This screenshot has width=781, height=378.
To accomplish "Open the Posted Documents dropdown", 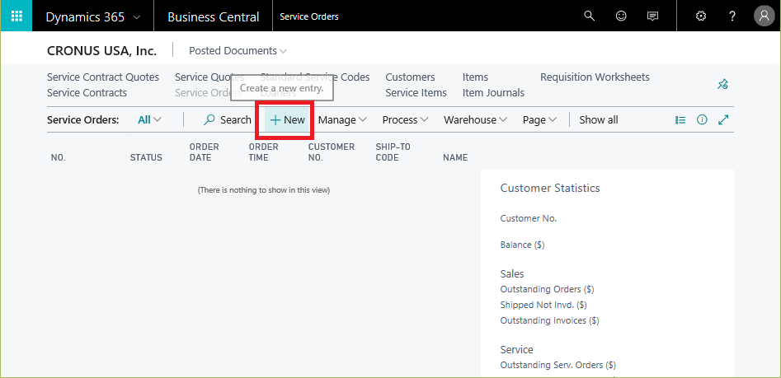I will click(x=238, y=51).
